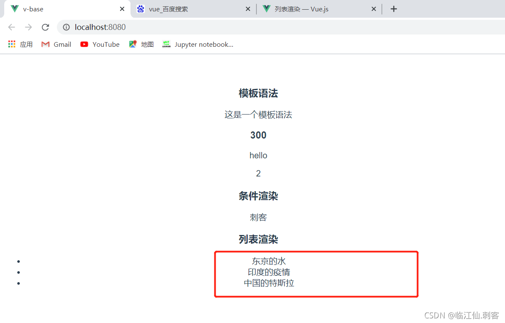View site information icon in address bar
The width and height of the screenshot is (505, 323).
pos(66,27)
